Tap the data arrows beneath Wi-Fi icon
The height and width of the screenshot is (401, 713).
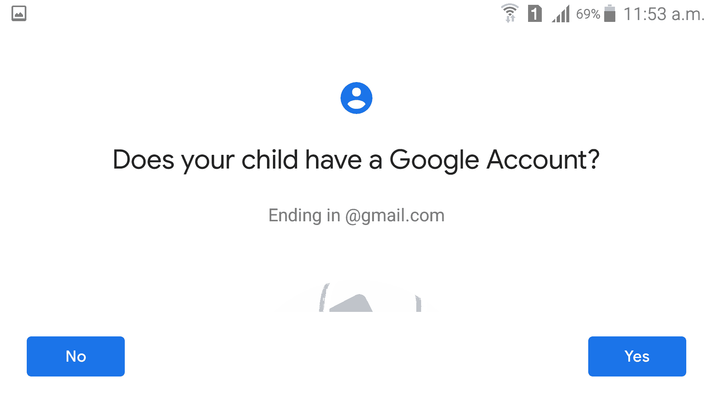pyautogui.click(x=510, y=18)
